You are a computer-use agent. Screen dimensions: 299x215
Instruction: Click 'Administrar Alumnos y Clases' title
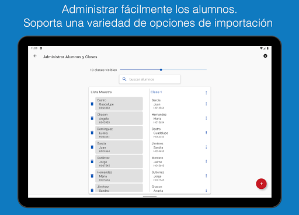click(x=70, y=57)
